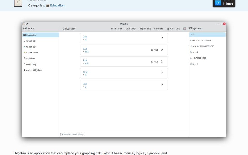Close KAlgebra window with red button
The height and width of the screenshot is (155, 248).
224,24
